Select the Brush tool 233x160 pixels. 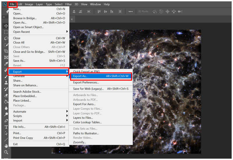[x=6, y=76]
